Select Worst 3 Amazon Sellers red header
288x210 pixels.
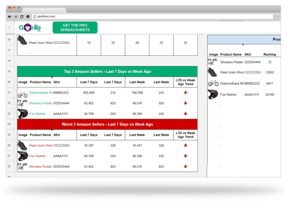point(108,124)
